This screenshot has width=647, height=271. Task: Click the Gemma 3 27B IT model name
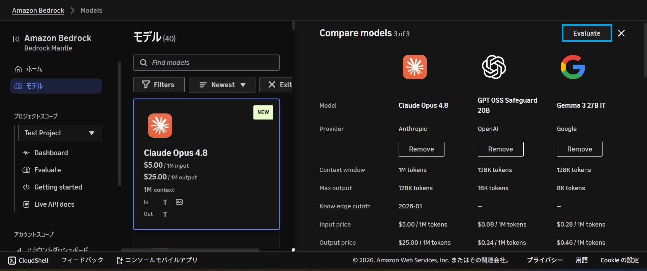coord(581,105)
